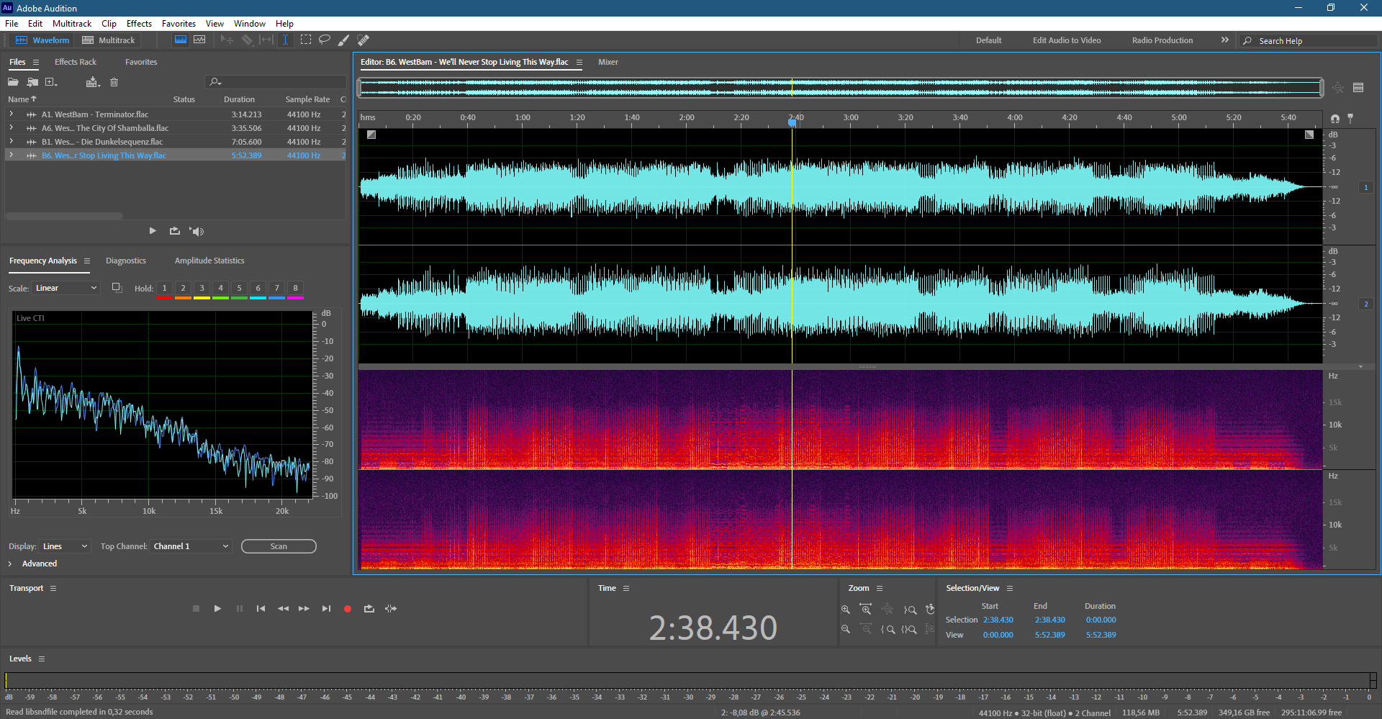The width and height of the screenshot is (1382, 719).
Task: Move playhead to previous marker
Action: tap(261, 609)
